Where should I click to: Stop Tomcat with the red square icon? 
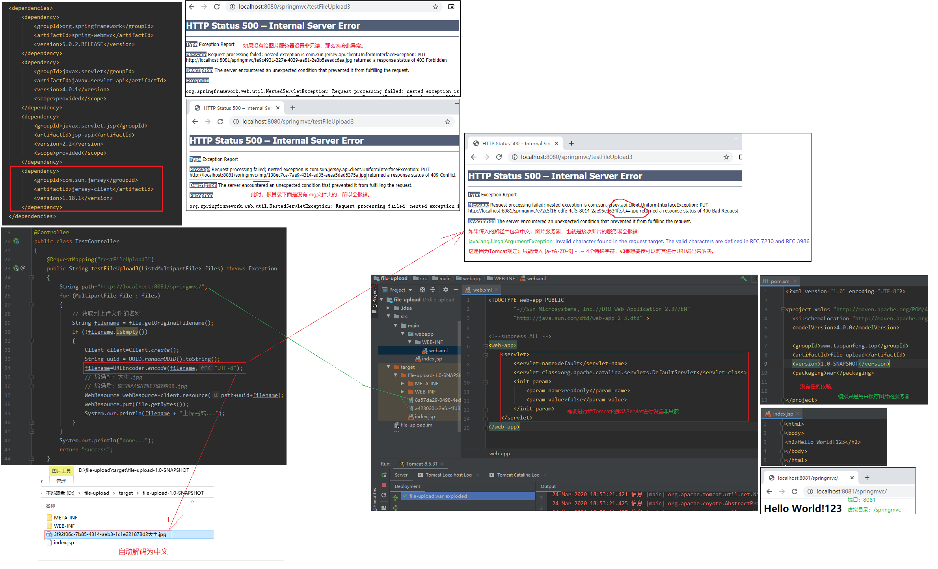[384, 485]
